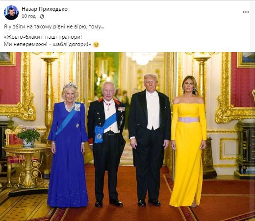Click the chandelier in the photo's background
The height and width of the screenshot is (221, 255).
point(142,58)
